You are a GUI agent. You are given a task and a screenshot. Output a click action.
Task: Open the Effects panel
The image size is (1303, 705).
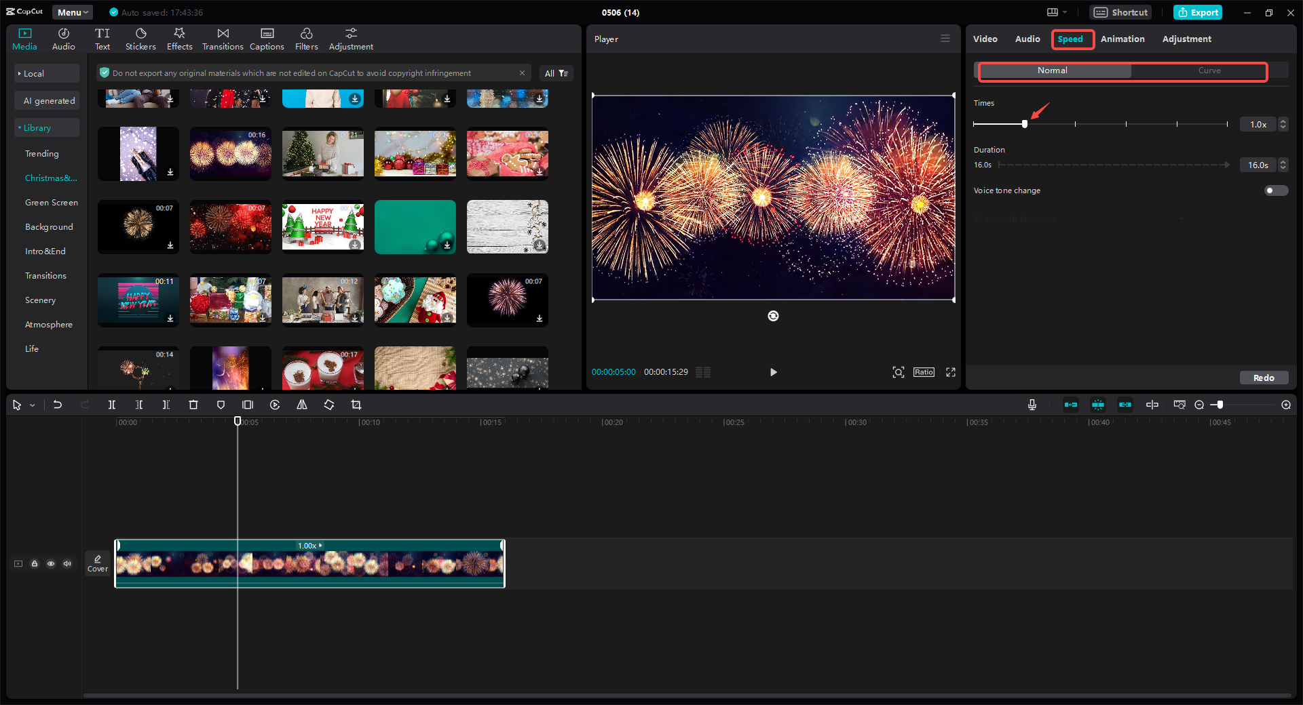click(179, 39)
